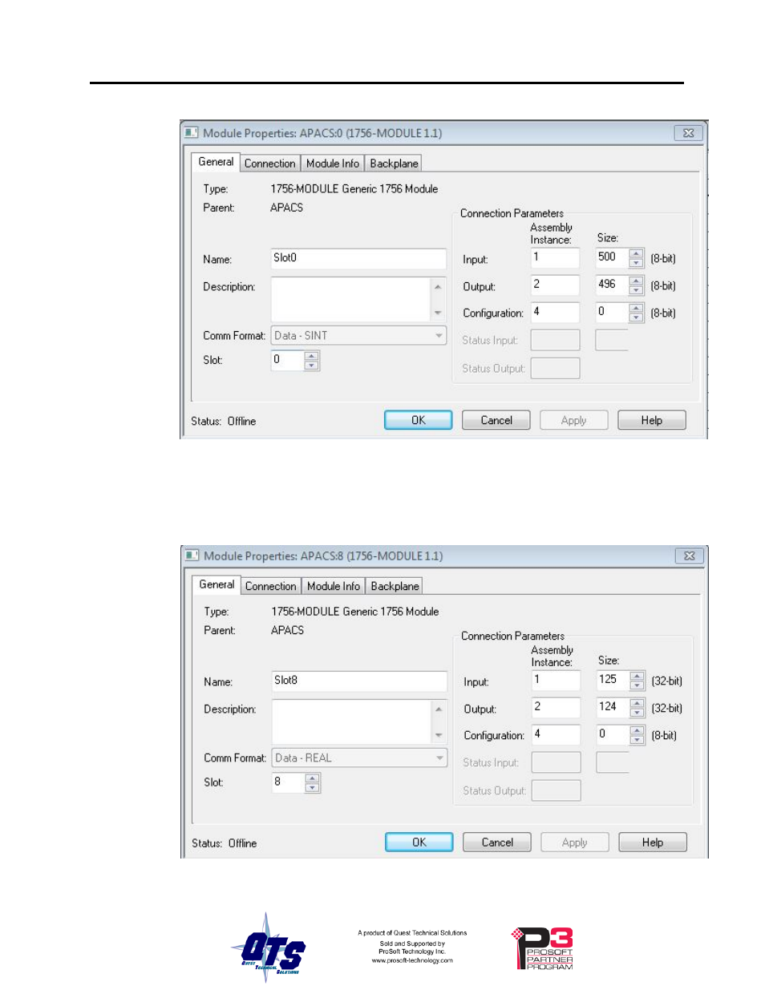765x990 pixels.
Task: Click Input Assembly Instance field in APACS:0
Action: 555,258
